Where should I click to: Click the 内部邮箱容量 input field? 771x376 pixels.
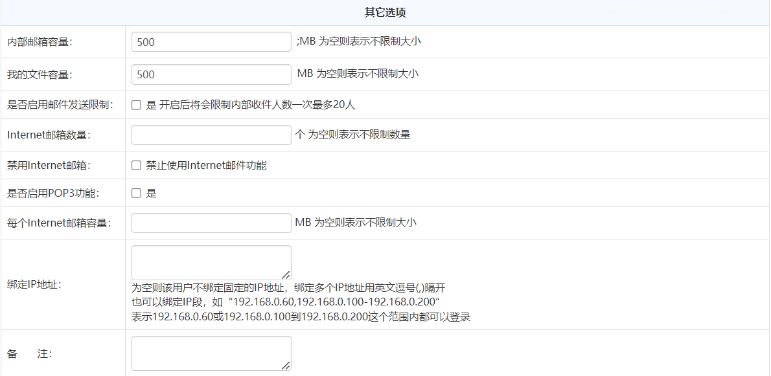pyautogui.click(x=211, y=42)
